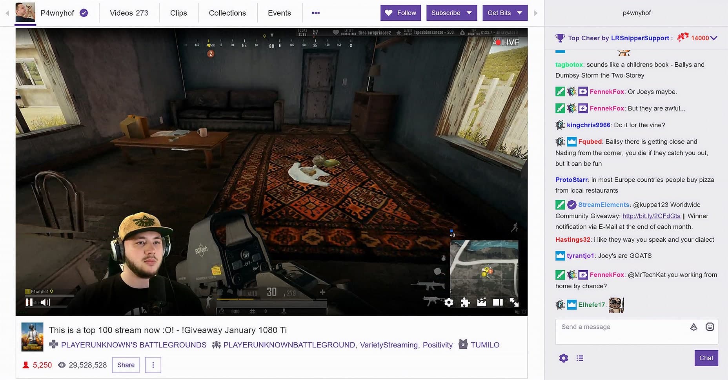The height and width of the screenshot is (380, 728).
Task: Click the game controller icon before game name
Action: pyautogui.click(x=53, y=345)
